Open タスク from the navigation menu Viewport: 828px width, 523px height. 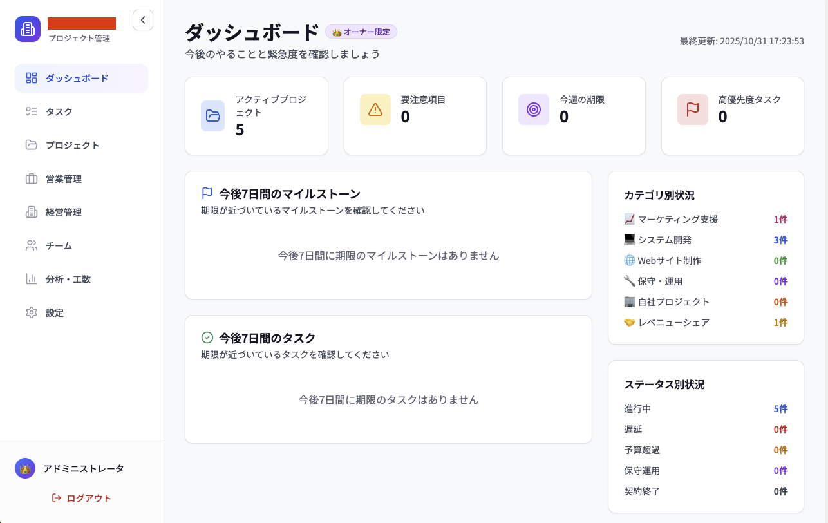pos(59,111)
